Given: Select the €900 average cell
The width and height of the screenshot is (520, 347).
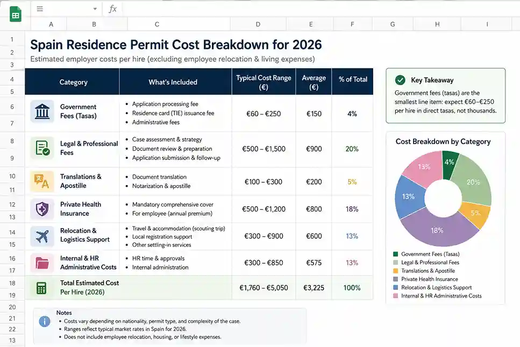Looking at the screenshot, I should tap(314, 148).
